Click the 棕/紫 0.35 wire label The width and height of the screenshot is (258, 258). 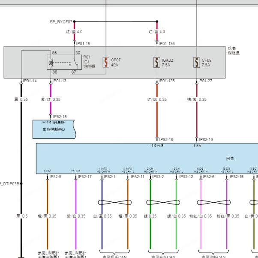197,99
